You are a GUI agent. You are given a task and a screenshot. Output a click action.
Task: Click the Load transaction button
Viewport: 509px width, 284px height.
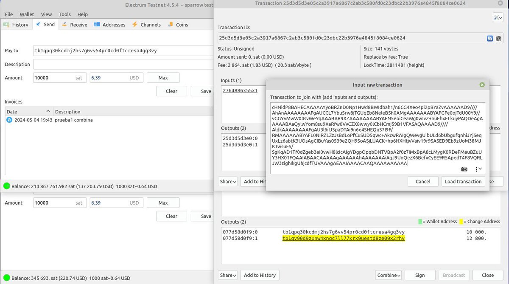tap(463, 181)
